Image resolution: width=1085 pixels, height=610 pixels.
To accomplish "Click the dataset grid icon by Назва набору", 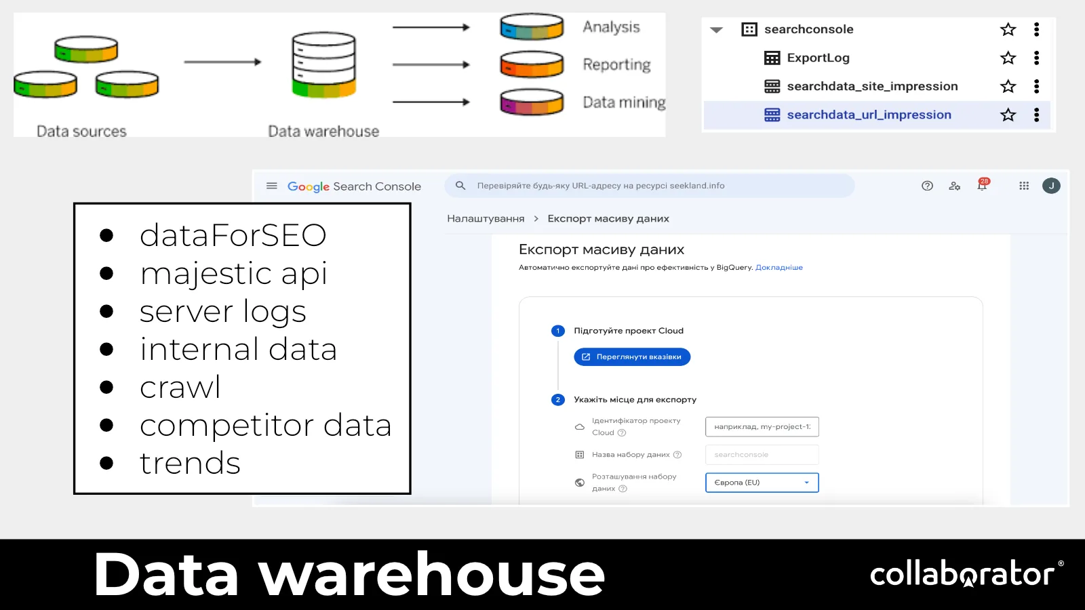I will pos(580,455).
